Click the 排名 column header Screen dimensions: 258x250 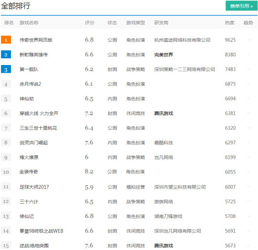[x=9, y=23]
